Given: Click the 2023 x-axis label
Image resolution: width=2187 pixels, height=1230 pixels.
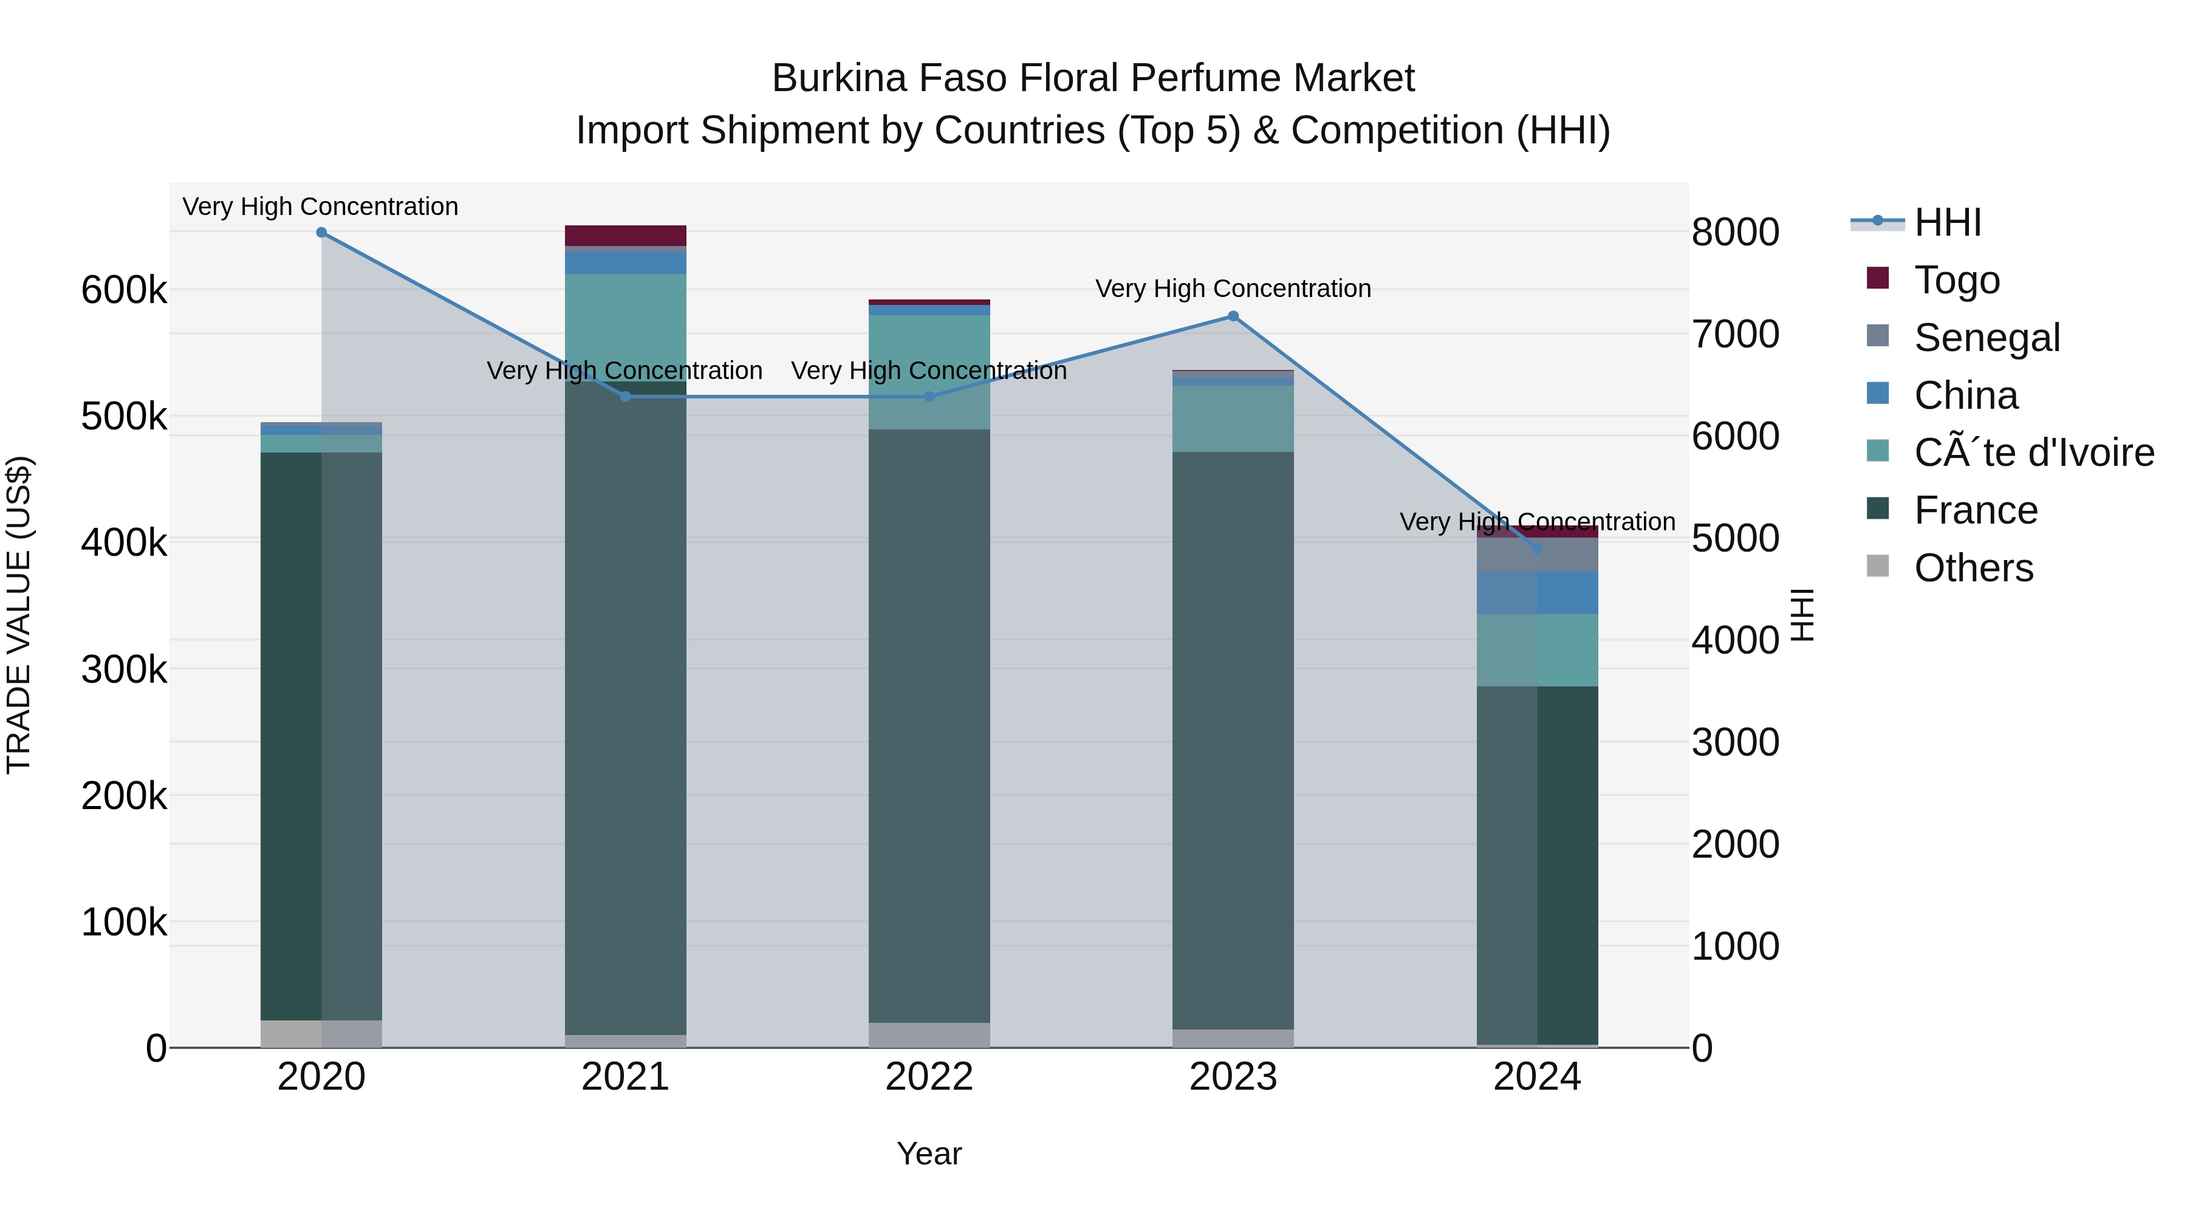Looking at the screenshot, I should (1234, 1077).
